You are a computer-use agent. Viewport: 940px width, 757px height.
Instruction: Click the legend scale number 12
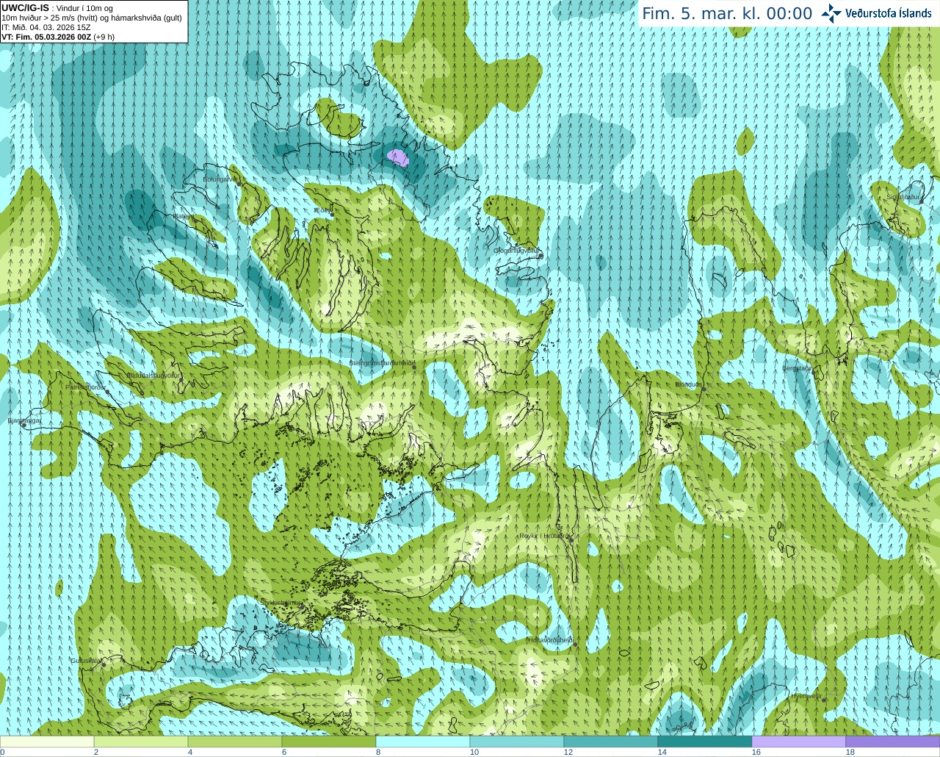click(x=568, y=752)
